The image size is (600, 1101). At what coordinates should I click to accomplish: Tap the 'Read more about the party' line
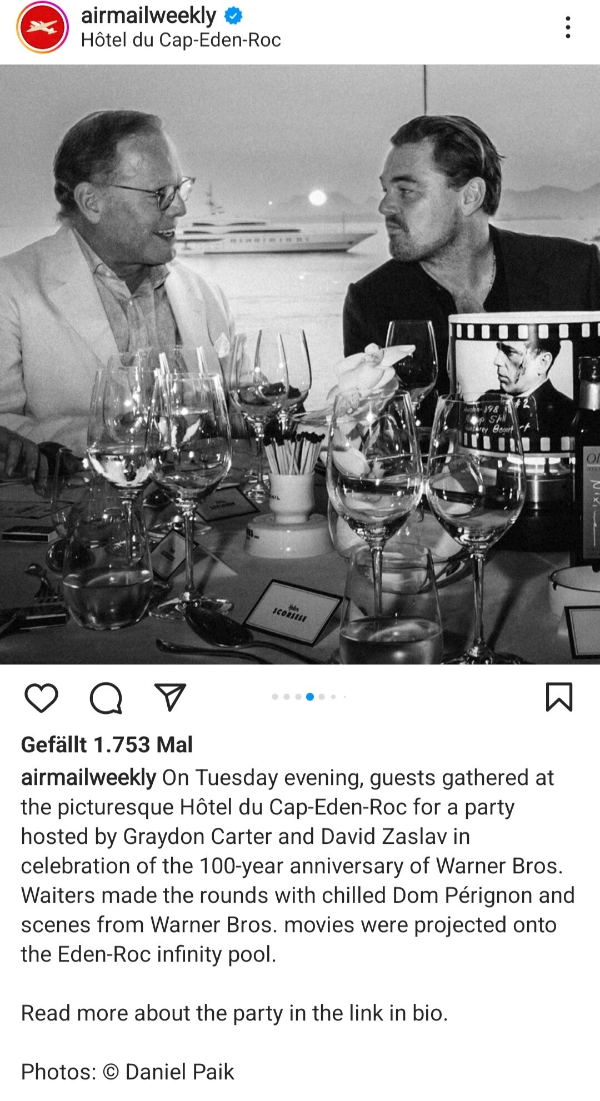coord(234,1013)
